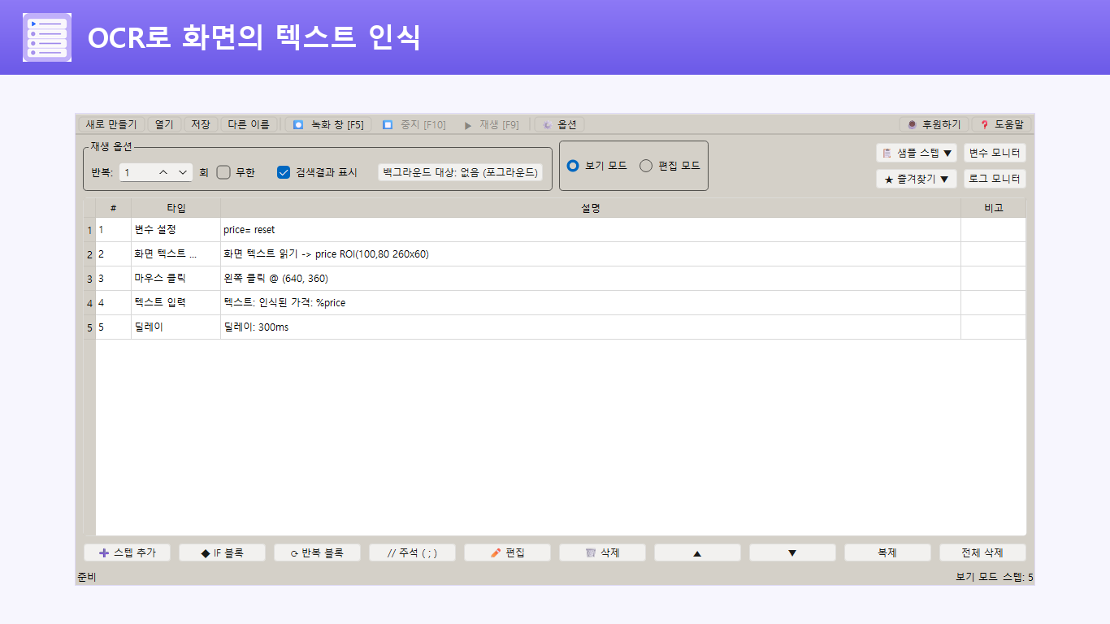1110x624 pixels.
Task: Increase the 반복 count with the up arrow
Action: point(163,172)
